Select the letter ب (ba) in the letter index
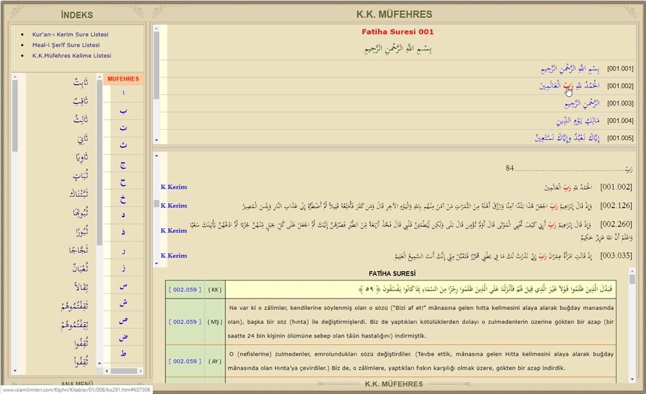Screen dimensions: 646x394 point(123,111)
